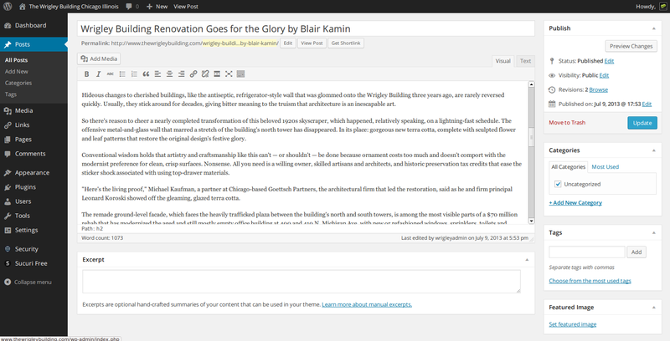Edit the post Visibility

(604, 75)
